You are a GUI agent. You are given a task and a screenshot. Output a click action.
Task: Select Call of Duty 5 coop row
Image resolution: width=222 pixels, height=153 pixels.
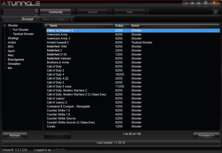(133, 86)
